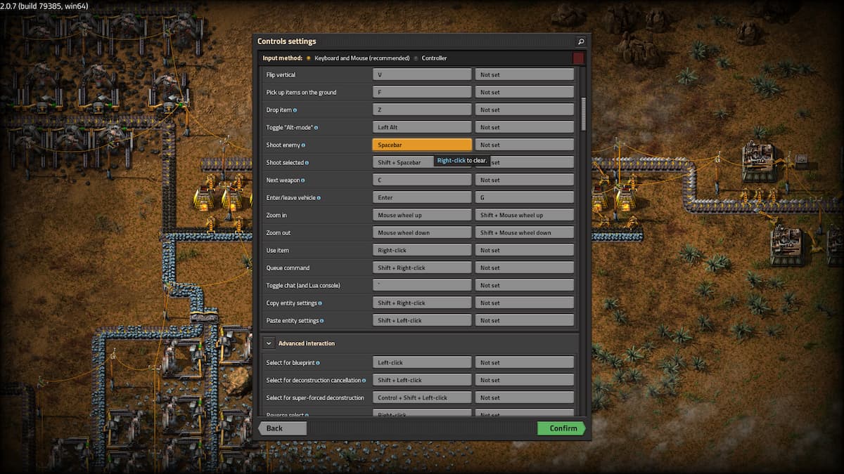Open search in Controls settings
844x474 pixels.
tap(581, 41)
